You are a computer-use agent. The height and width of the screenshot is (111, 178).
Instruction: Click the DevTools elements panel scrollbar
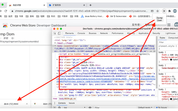(157, 62)
